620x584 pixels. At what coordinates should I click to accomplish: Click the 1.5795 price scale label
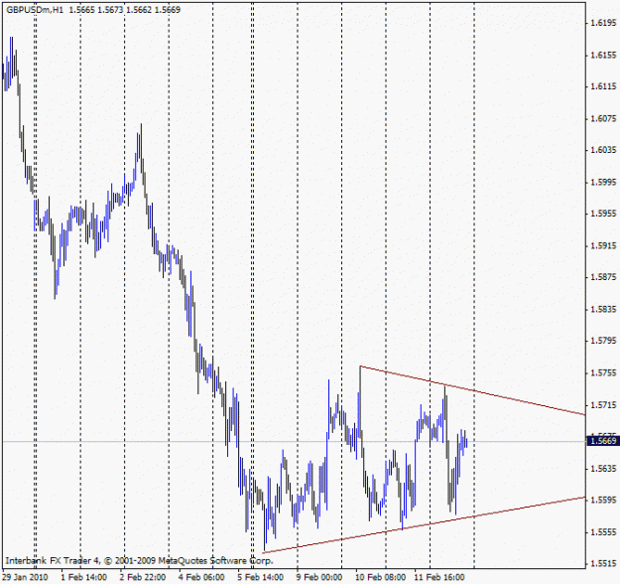point(603,341)
